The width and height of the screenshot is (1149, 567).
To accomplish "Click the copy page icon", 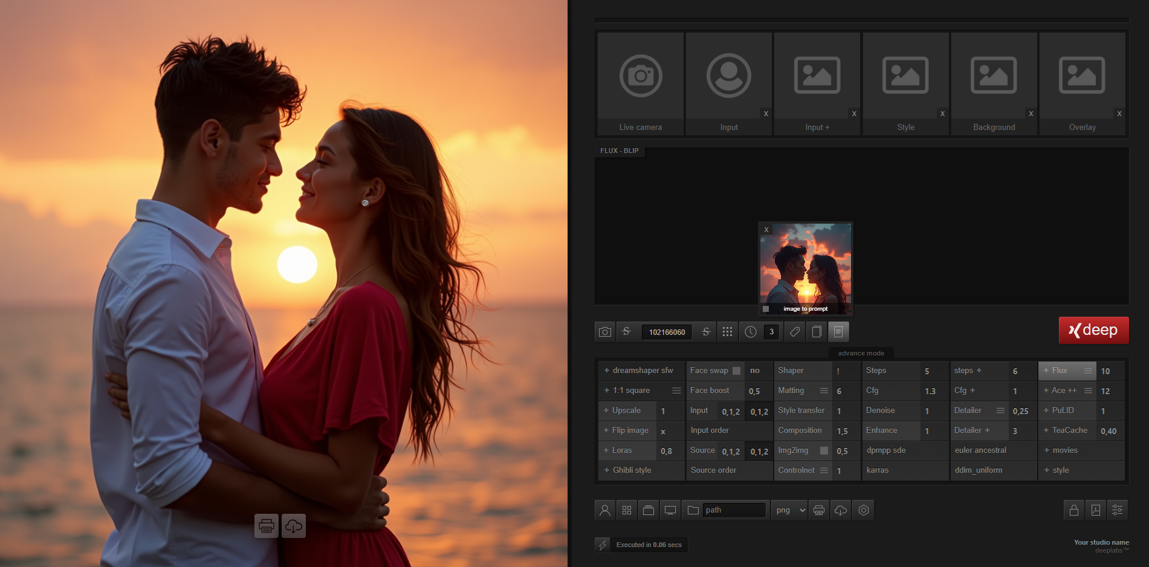I will pyautogui.click(x=817, y=332).
